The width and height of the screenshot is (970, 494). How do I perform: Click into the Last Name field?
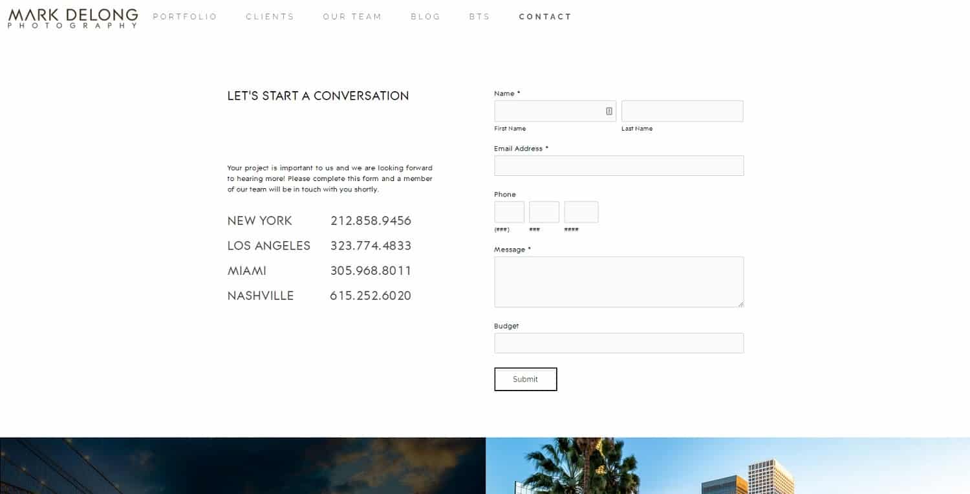(x=682, y=111)
